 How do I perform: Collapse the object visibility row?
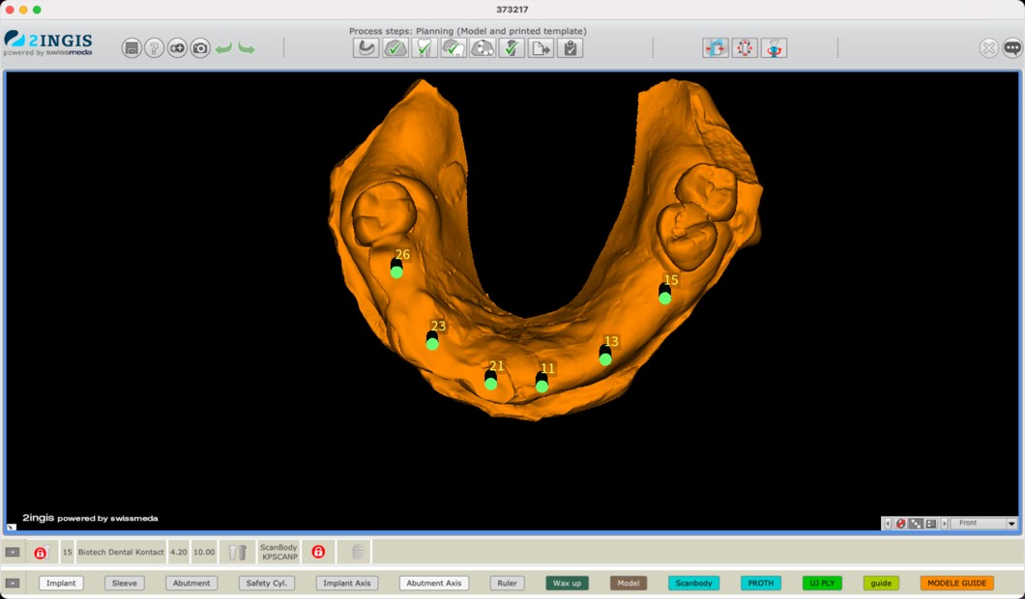point(13,584)
